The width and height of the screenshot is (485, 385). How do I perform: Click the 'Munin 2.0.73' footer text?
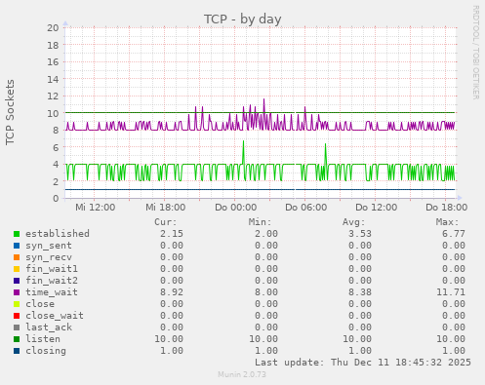[x=242, y=374]
